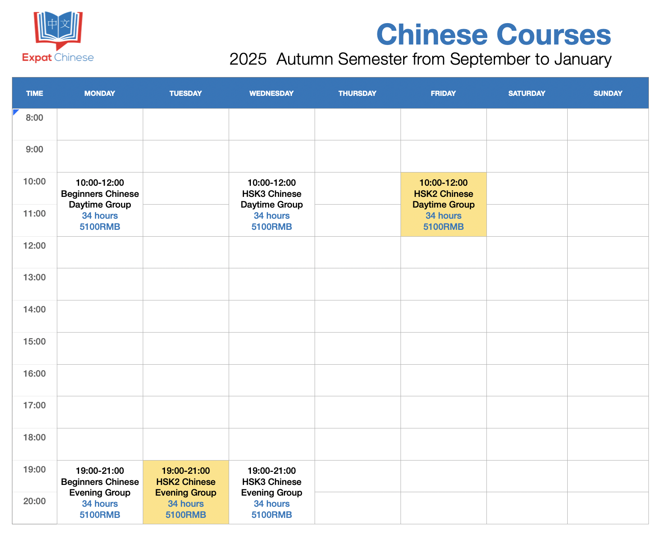Image resolution: width=654 pixels, height=535 pixels.
Task: Select the SATURDAY column header
Action: click(x=527, y=93)
